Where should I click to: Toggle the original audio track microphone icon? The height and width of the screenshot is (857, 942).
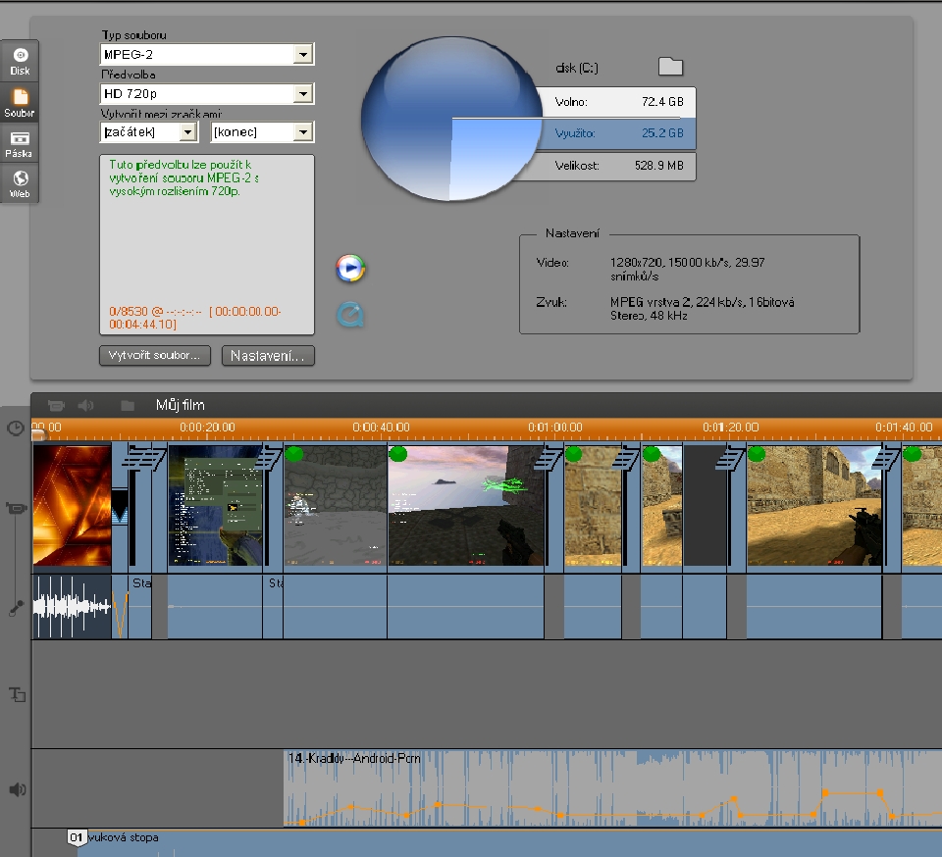tap(16, 608)
